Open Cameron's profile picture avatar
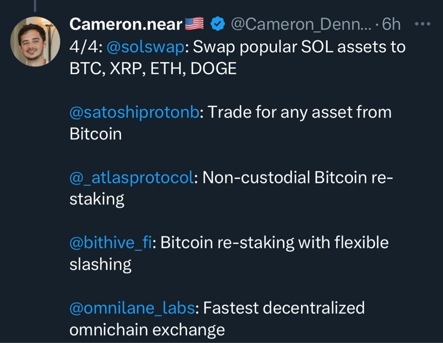 pos(35,42)
